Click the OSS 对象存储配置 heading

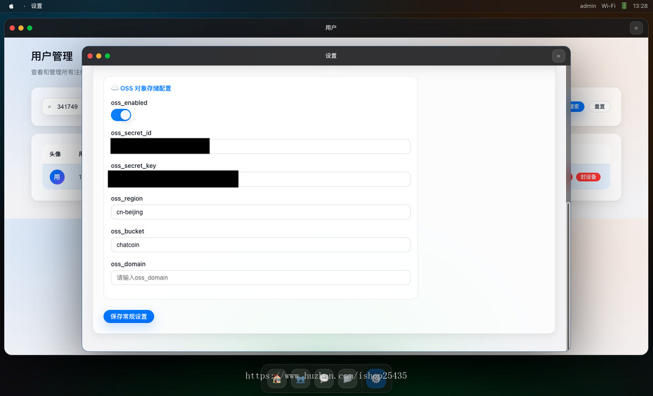click(x=141, y=88)
